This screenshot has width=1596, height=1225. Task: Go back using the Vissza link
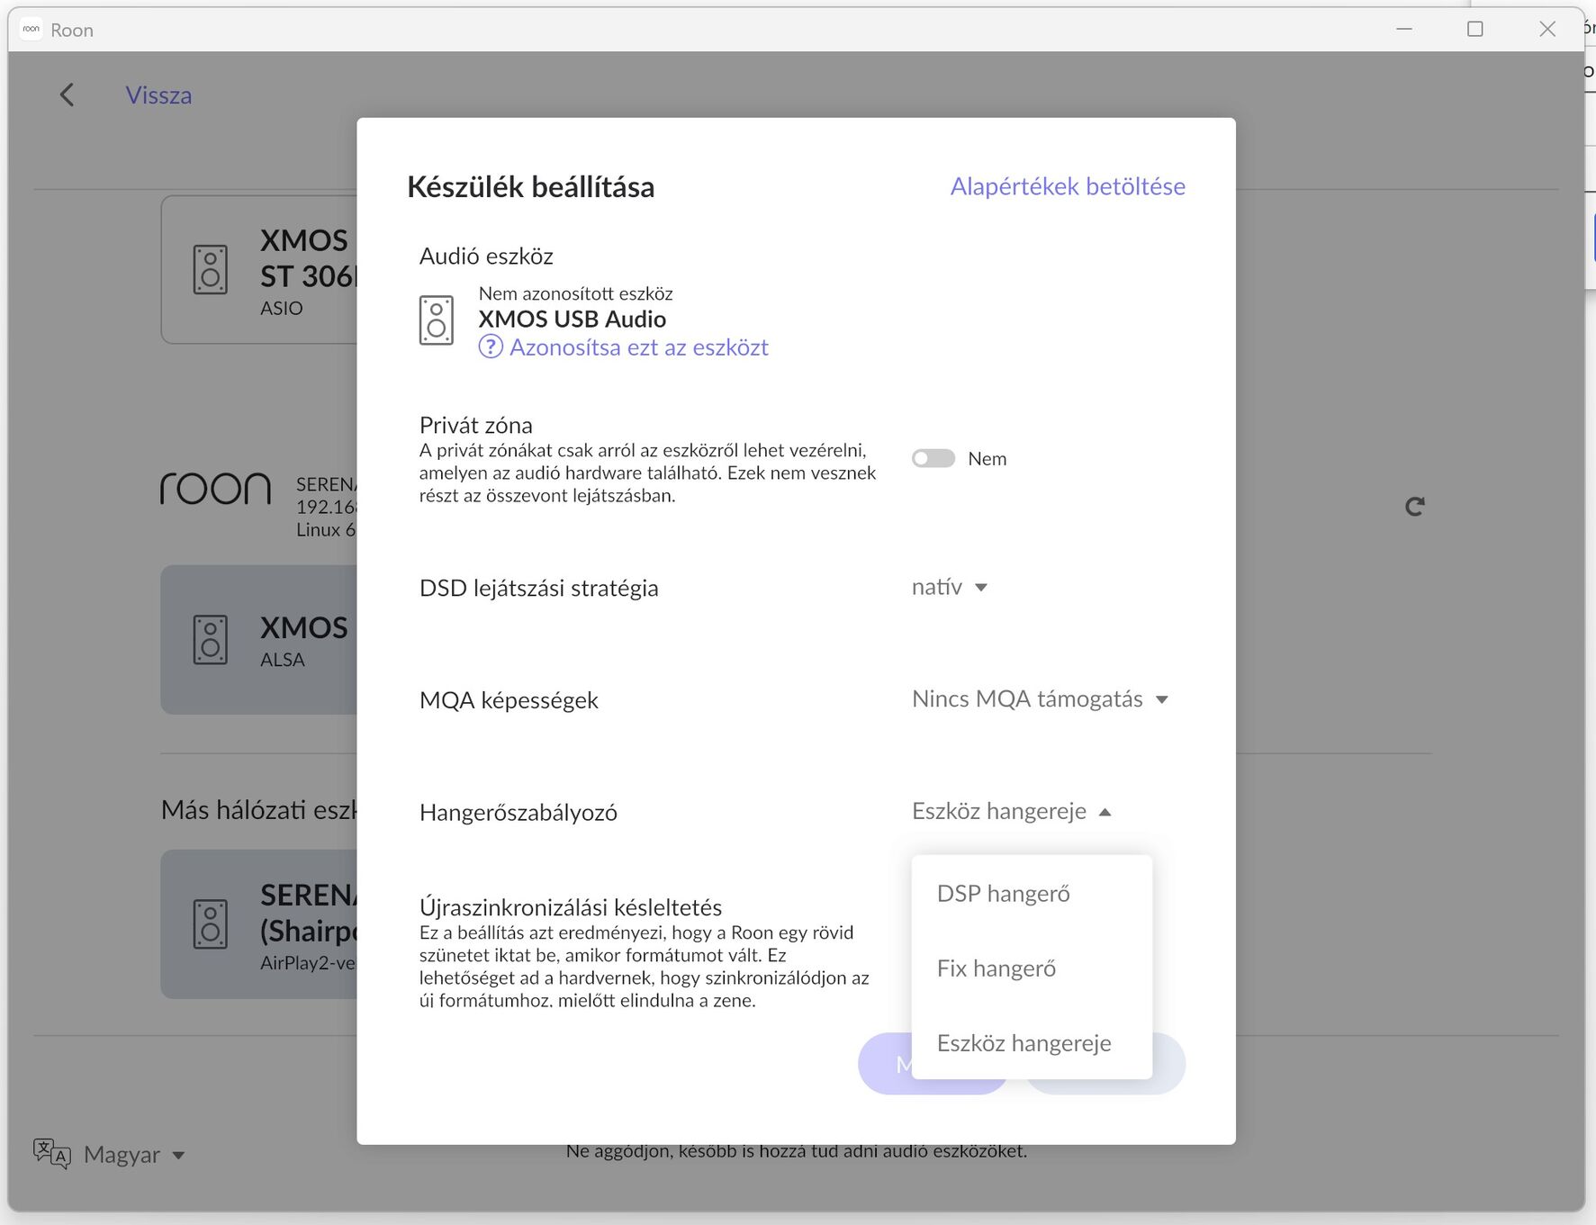point(158,95)
